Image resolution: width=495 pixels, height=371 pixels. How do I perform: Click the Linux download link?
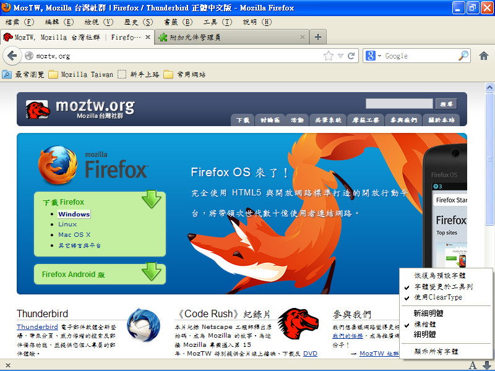click(67, 224)
